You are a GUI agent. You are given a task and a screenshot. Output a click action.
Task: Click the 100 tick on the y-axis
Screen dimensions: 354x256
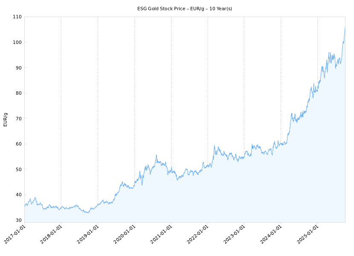(17, 42)
